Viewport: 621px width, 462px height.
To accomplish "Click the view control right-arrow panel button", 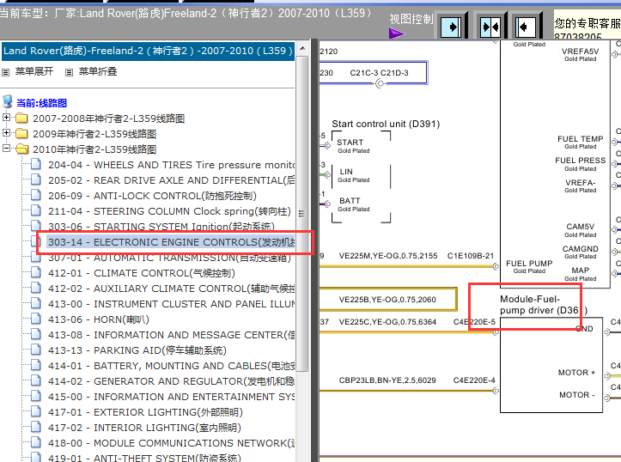I will coord(452,27).
